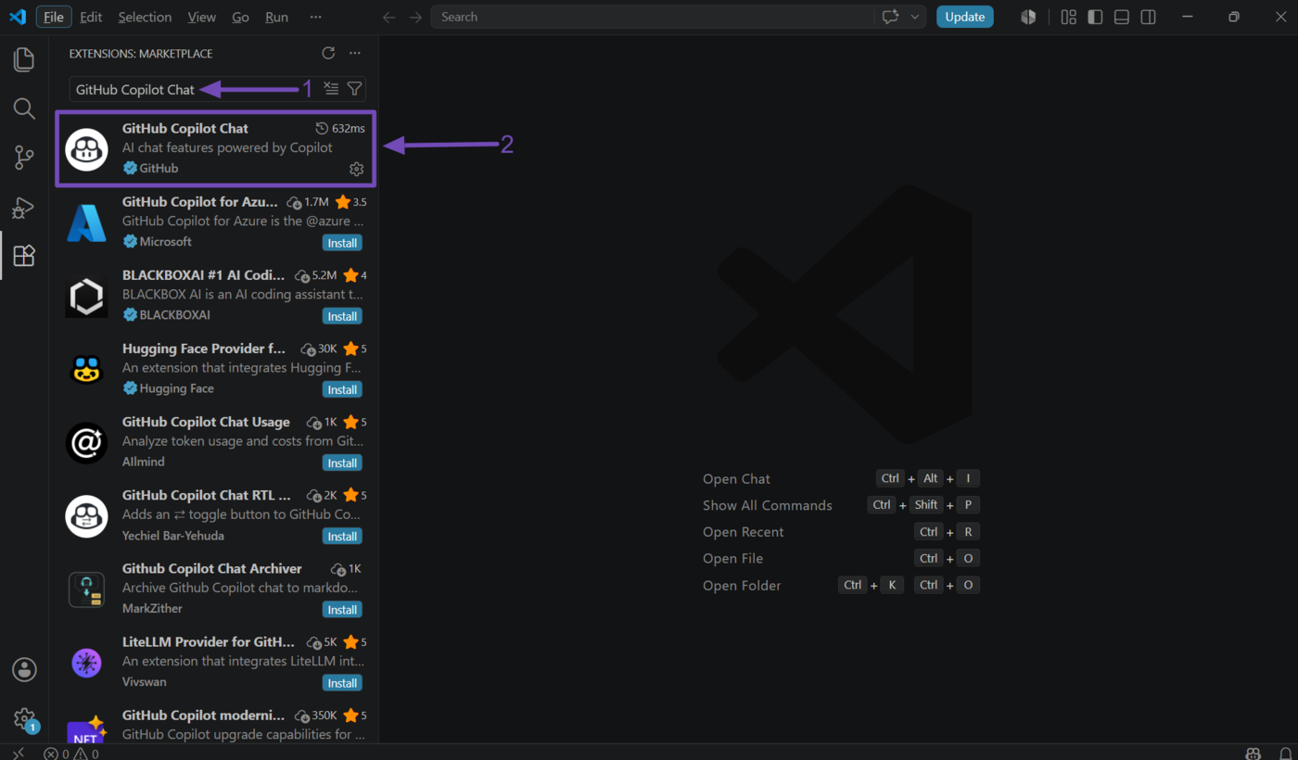
Task: Install Github Copilot Chat Archiver
Action: (x=342, y=610)
